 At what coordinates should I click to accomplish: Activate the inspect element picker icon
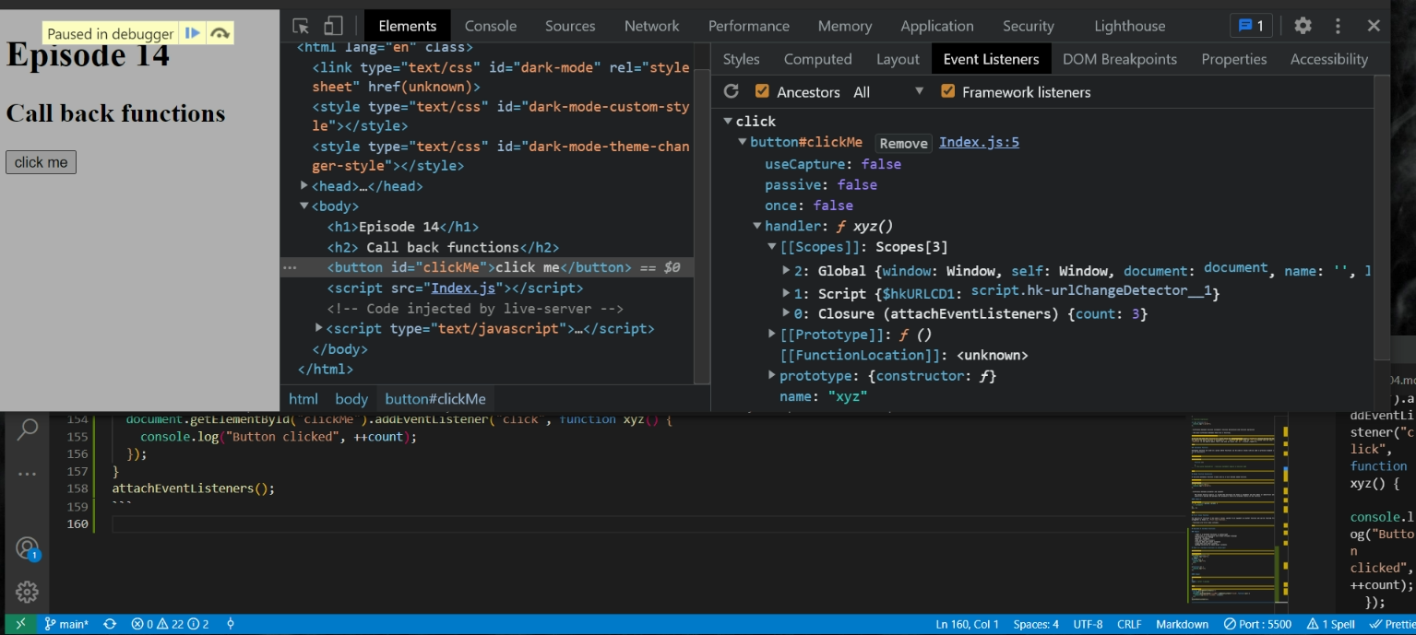301,26
